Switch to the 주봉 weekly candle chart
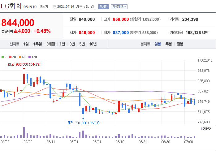The width and height of the screenshot is (216, 151). [x=169, y=44]
